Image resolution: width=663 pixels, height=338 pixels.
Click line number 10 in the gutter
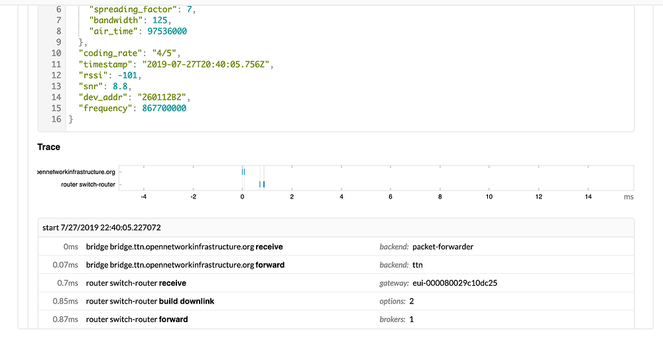pyautogui.click(x=56, y=53)
